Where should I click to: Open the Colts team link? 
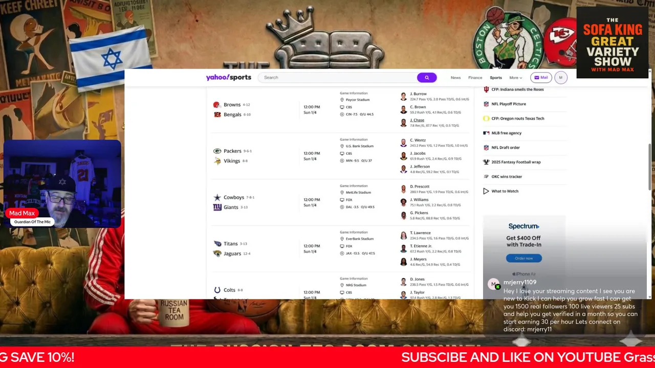[x=229, y=290]
